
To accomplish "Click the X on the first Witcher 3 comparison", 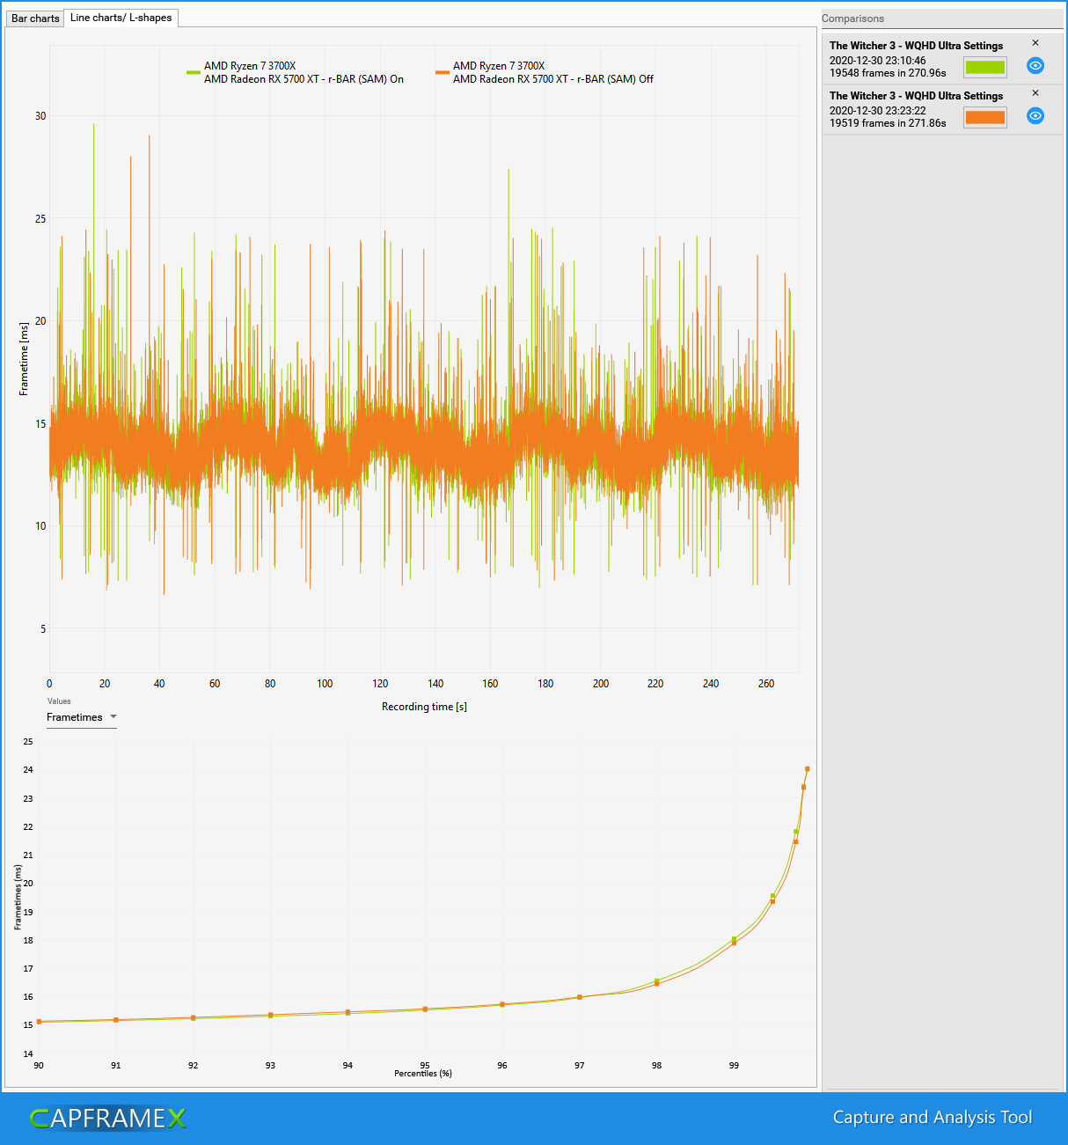I will [1035, 41].
